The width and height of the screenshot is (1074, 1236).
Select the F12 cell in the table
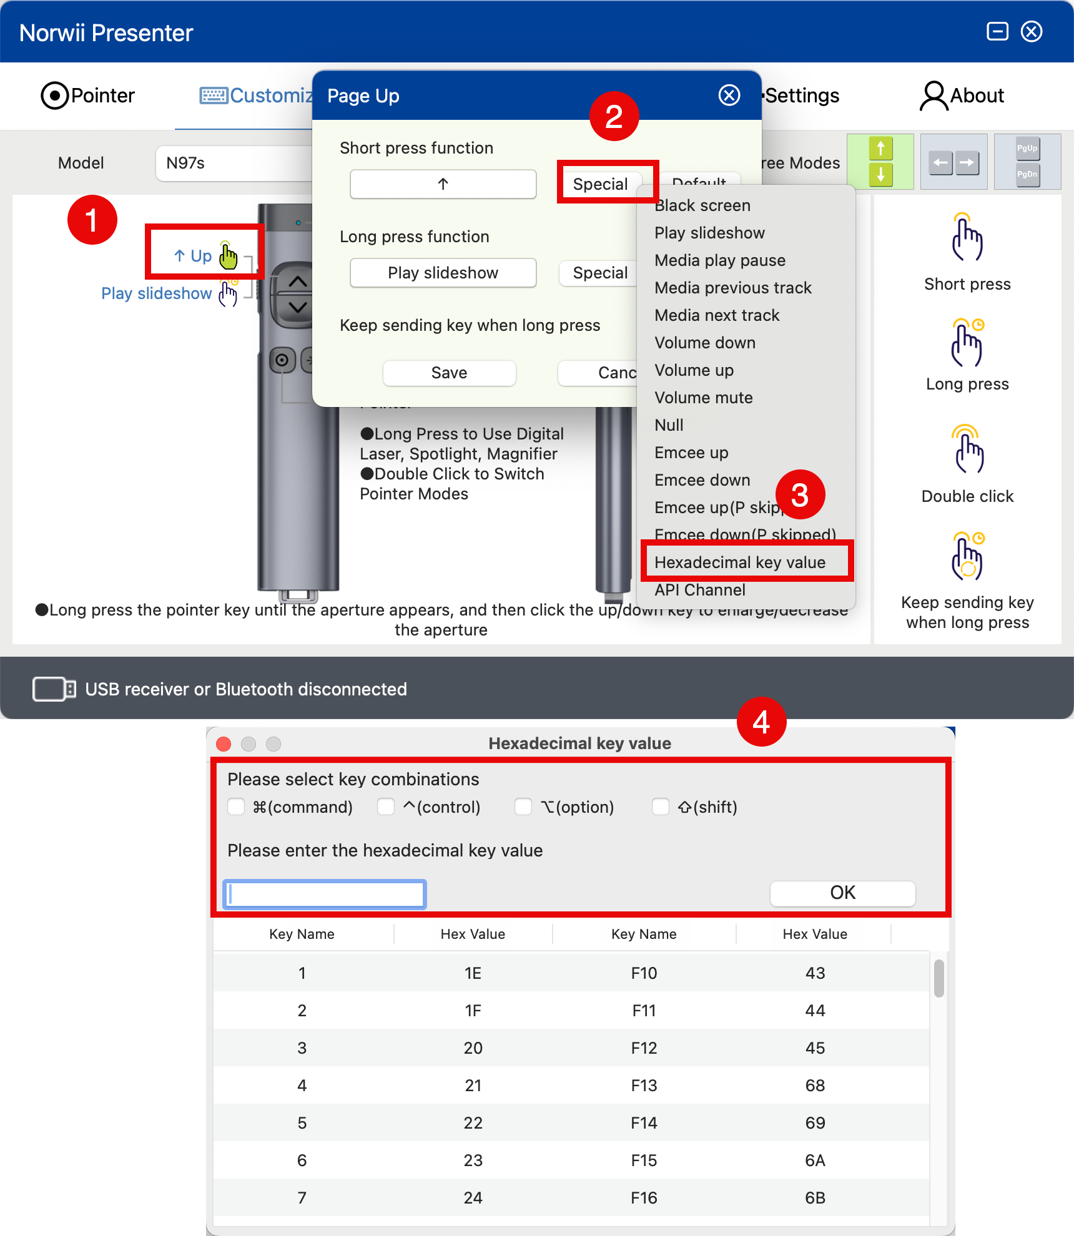click(x=644, y=1047)
